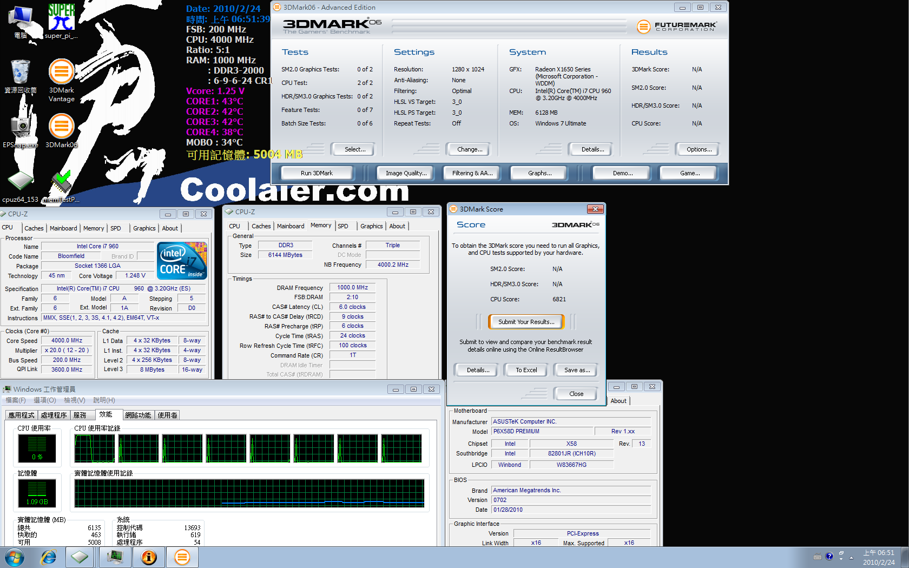Switch to 網路功能 tab in Task Manager

[x=138, y=415]
